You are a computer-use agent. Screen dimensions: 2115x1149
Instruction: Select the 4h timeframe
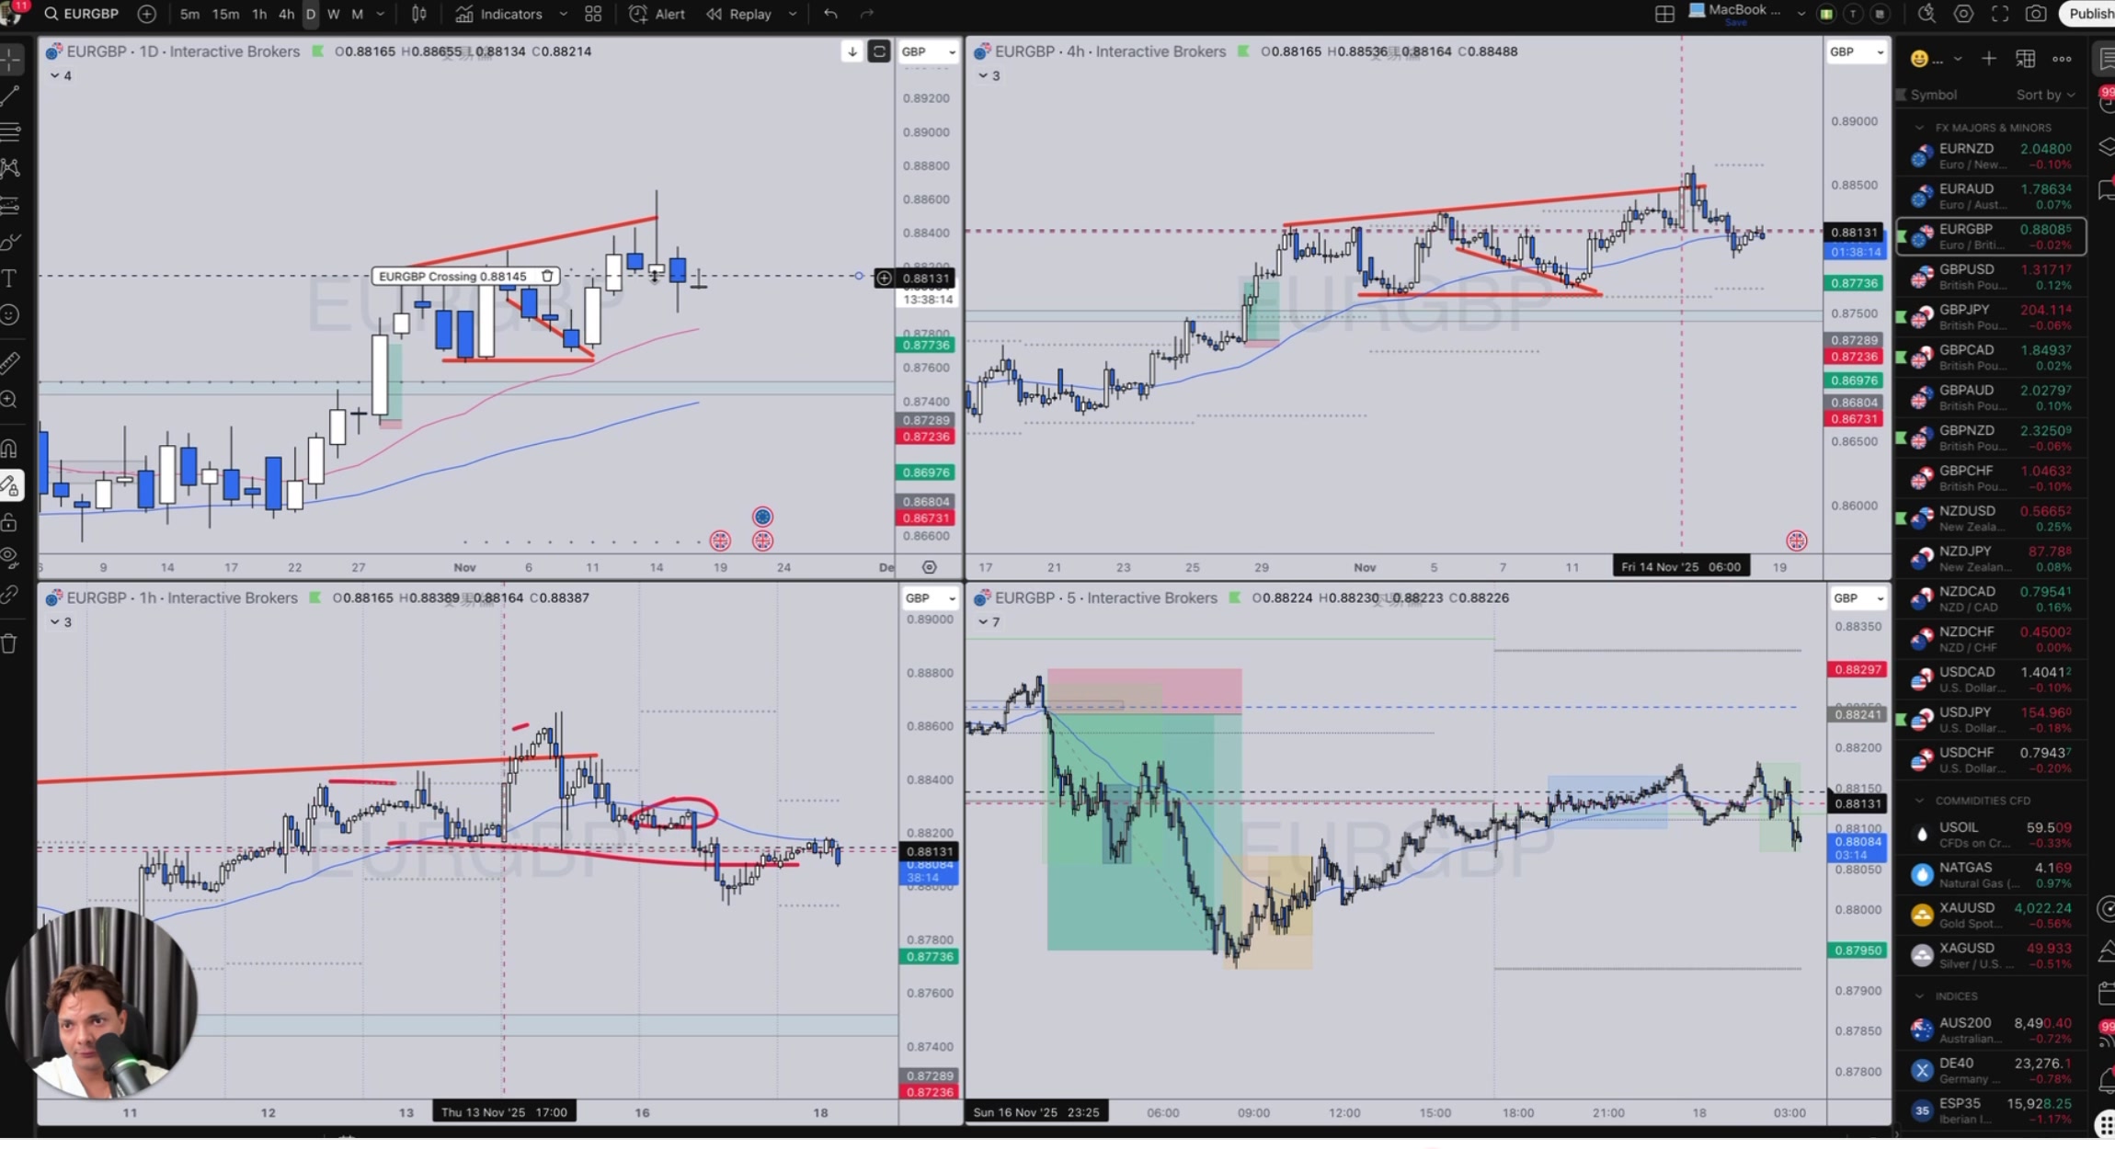click(x=286, y=14)
